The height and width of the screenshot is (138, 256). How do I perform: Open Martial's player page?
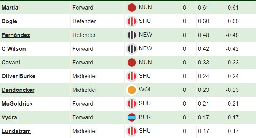click(11, 8)
